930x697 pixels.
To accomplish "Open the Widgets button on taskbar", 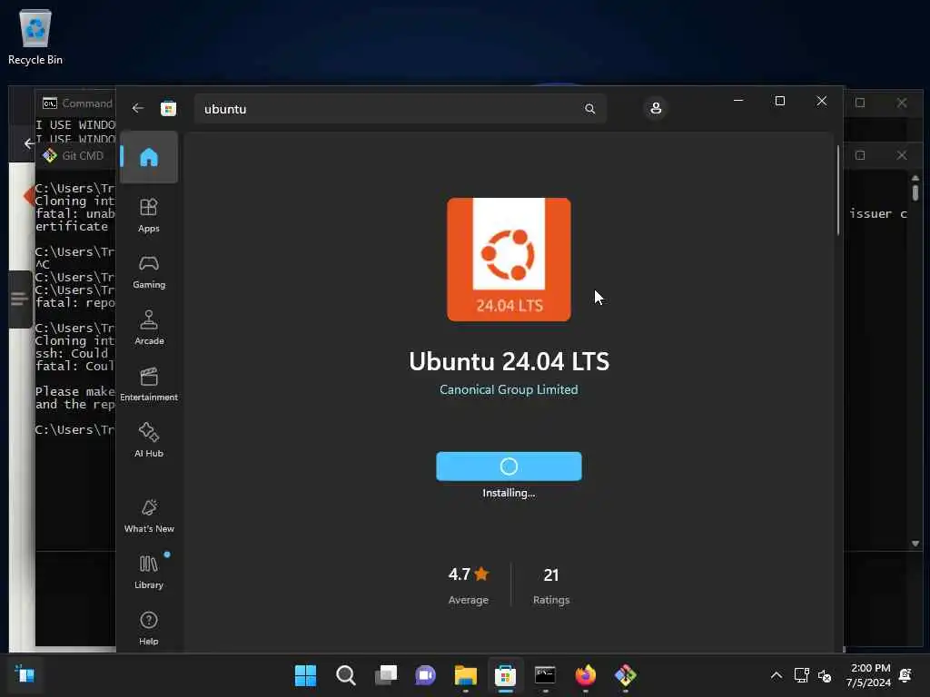I will point(25,674).
